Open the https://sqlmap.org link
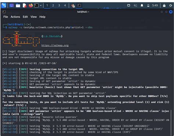 tap(55, 45)
